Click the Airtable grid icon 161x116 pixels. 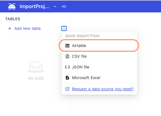point(67,46)
